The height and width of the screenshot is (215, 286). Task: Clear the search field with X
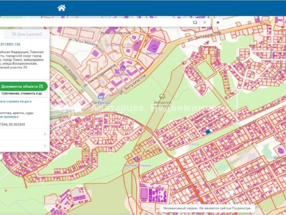205,22
